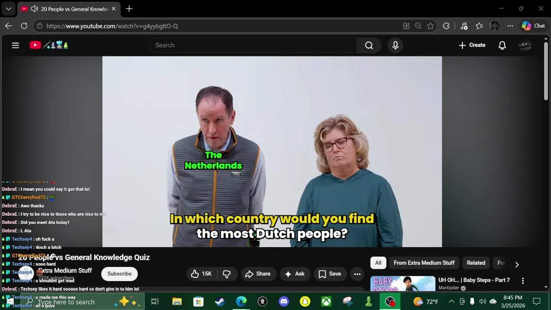Open File Explorer from taskbar

(x=177, y=301)
